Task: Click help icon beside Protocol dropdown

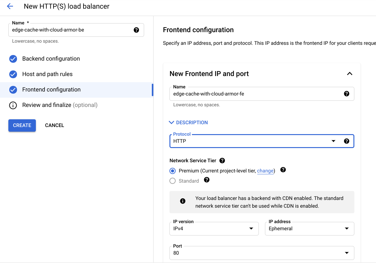Action: (347, 141)
